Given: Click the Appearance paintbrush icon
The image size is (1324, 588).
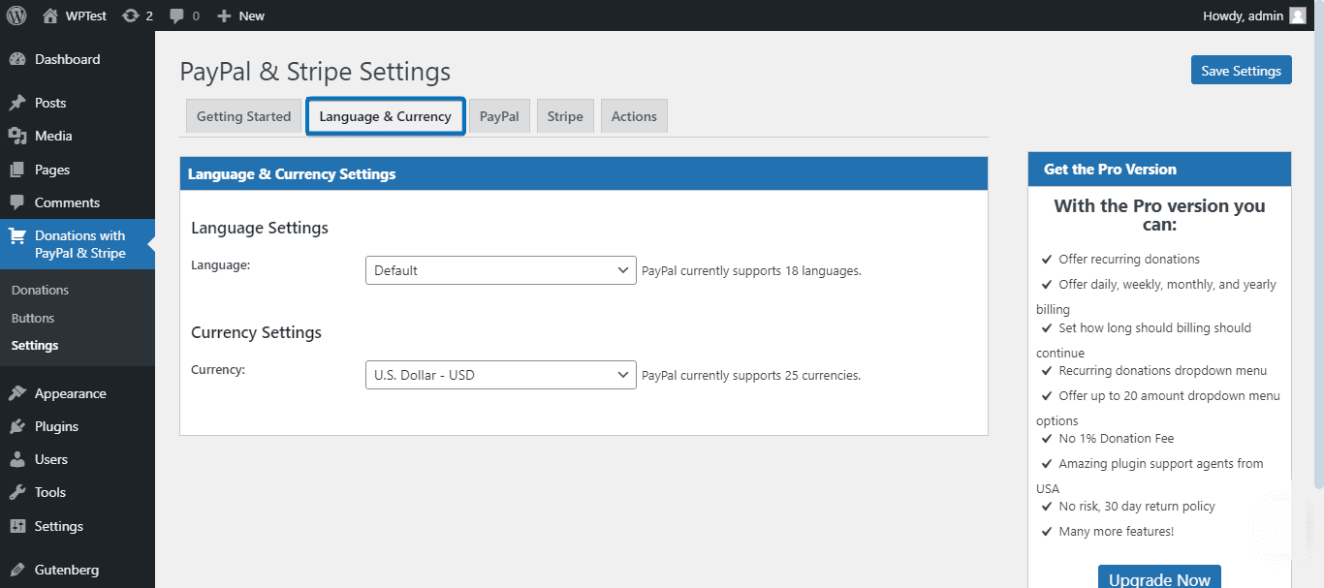Looking at the screenshot, I should coord(17,393).
